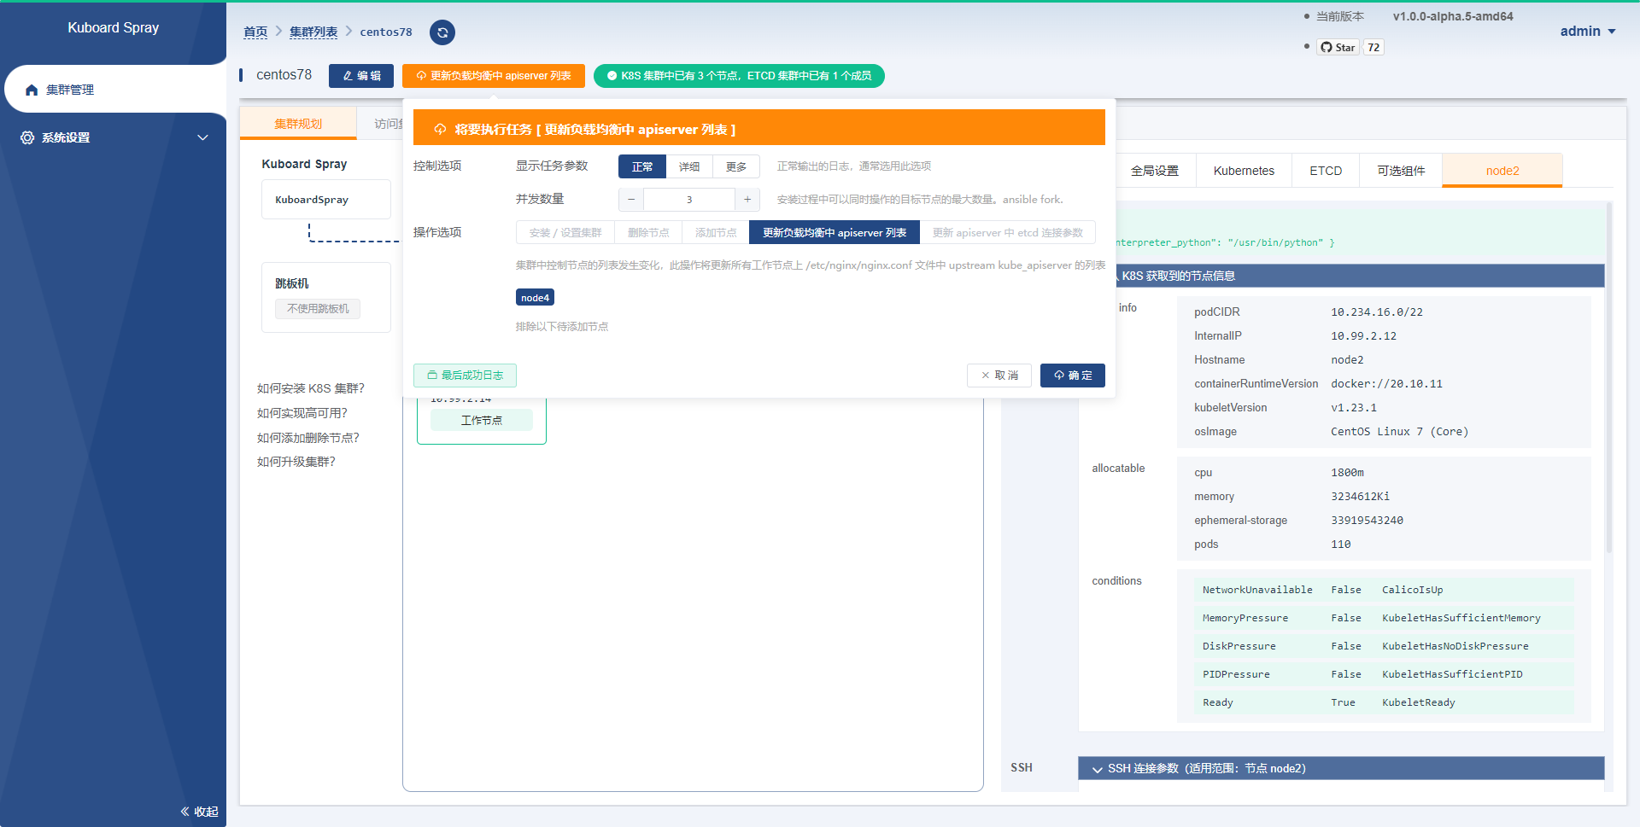Viewport: 1640px width, 827px height.
Task: Click the InternalIP value 10.99.2.12
Action: pyautogui.click(x=1363, y=336)
